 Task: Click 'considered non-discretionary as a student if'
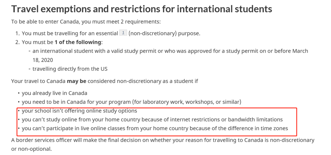143,81
